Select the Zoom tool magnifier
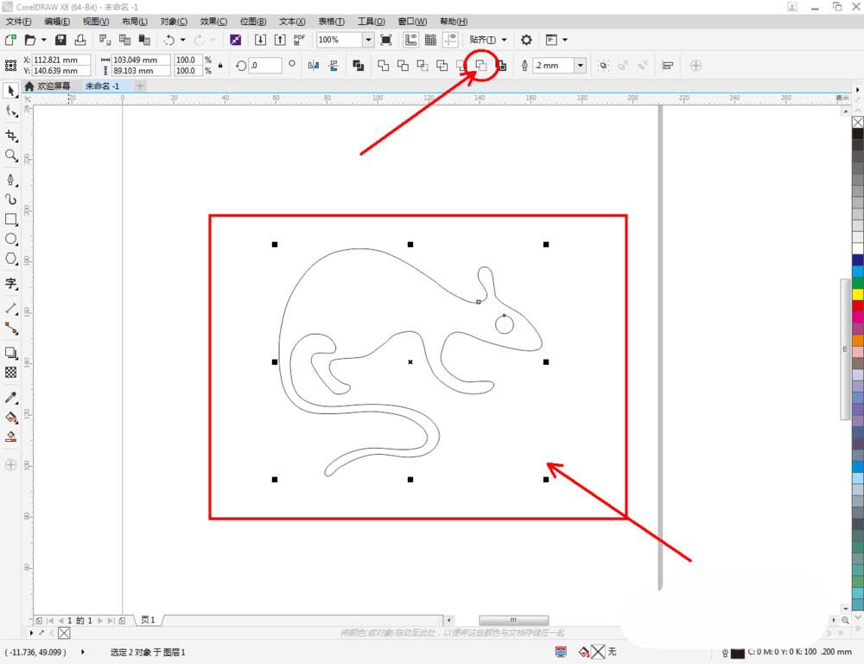The image size is (864, 664). (x=11, y=156)
